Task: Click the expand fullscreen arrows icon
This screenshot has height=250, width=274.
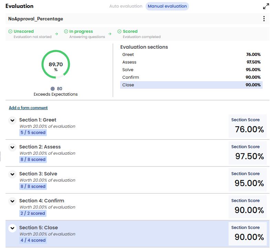Action: 266,6
